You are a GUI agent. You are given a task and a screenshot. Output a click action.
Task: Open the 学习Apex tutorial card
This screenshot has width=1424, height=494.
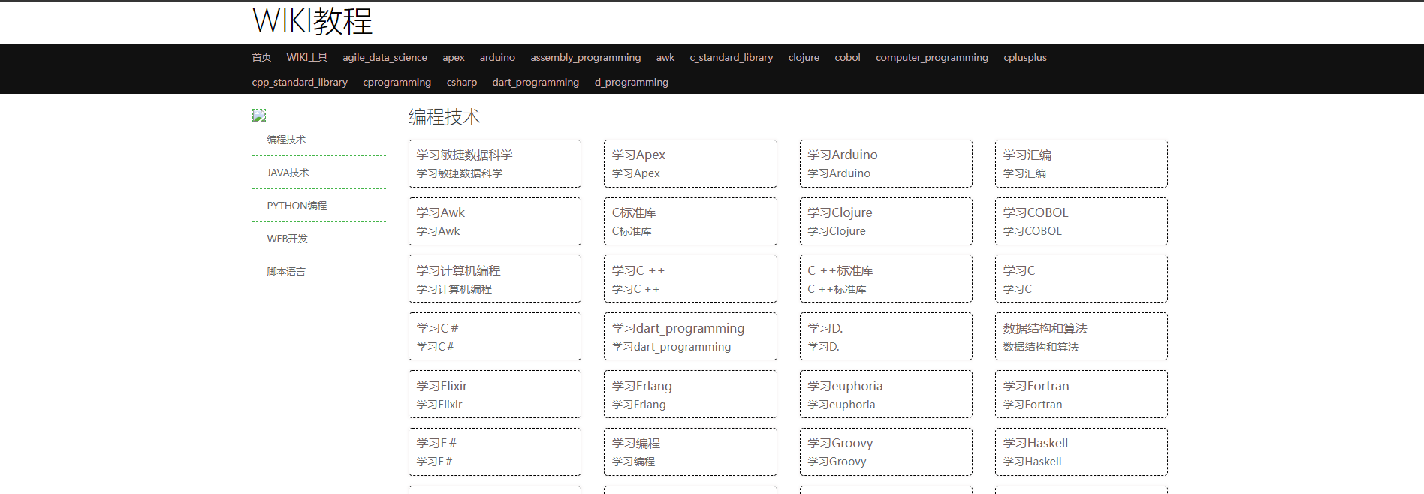pyautogui.click(x=690, y=164)
